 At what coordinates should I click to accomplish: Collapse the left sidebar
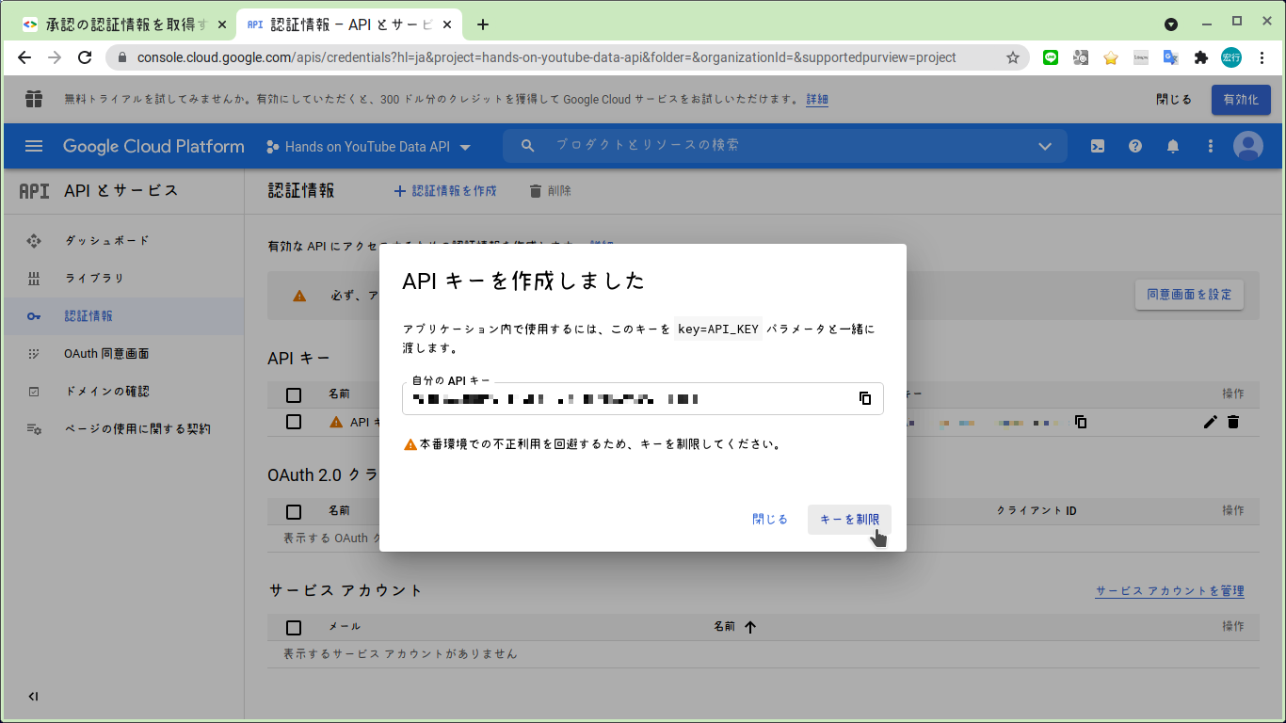33,697
